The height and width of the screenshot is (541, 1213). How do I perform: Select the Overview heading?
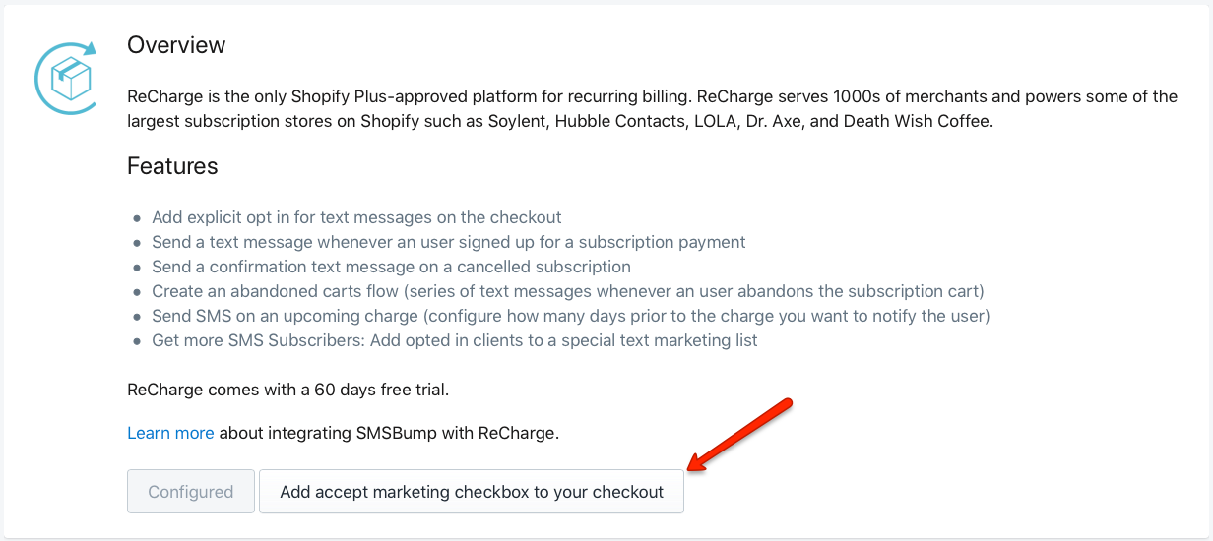pos(176,45)
